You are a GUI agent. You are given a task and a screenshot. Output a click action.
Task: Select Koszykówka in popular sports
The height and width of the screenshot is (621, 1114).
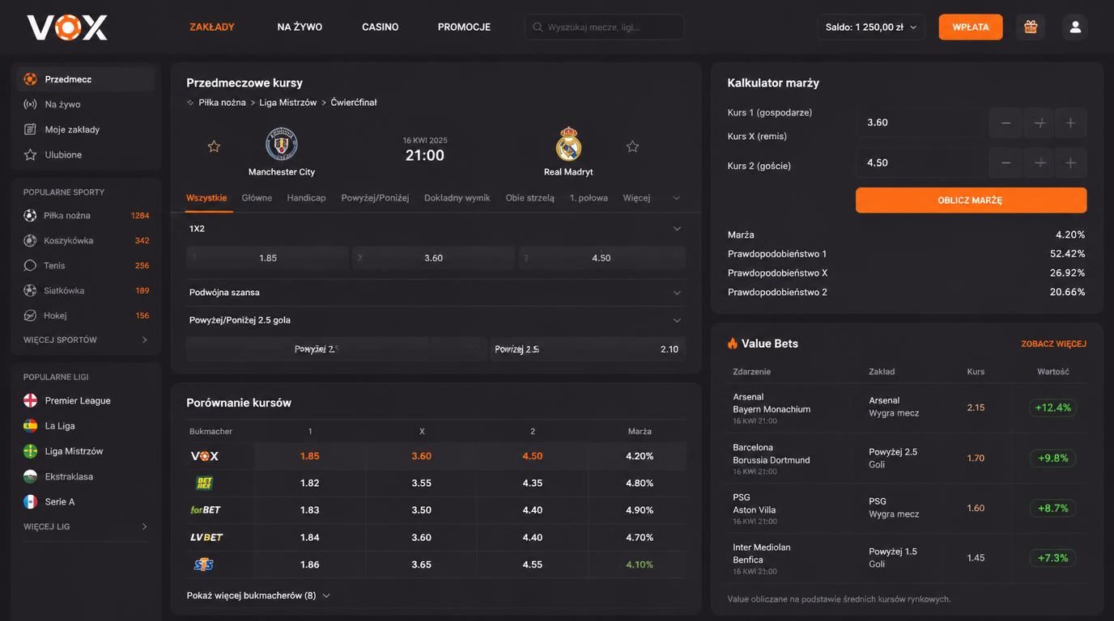coord(86,240)
